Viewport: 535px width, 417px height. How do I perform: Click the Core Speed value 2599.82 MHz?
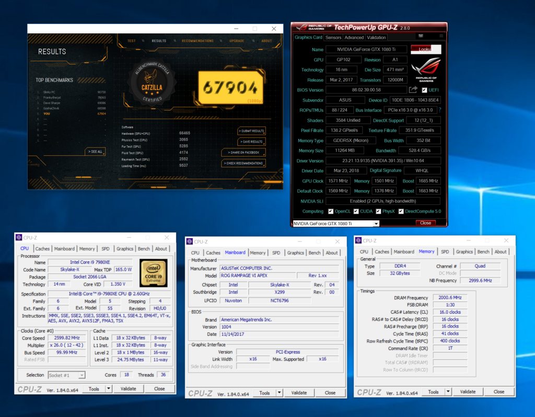pos(67,338)
